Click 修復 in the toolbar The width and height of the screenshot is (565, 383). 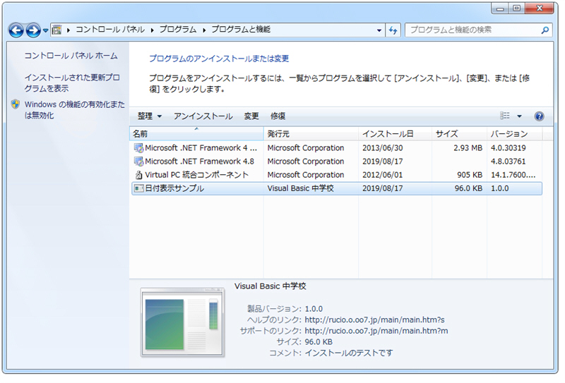(278, 116)
